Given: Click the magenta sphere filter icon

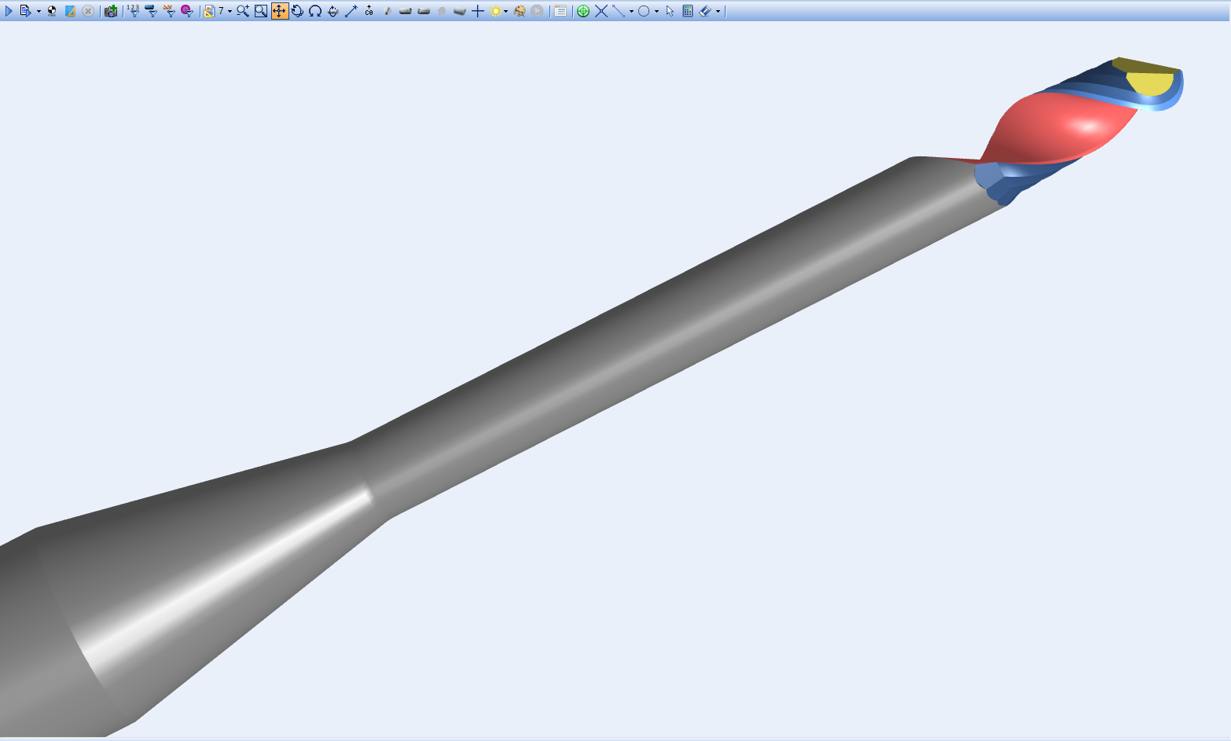Looking at the screenshot, I should click(x=187, y=11).
